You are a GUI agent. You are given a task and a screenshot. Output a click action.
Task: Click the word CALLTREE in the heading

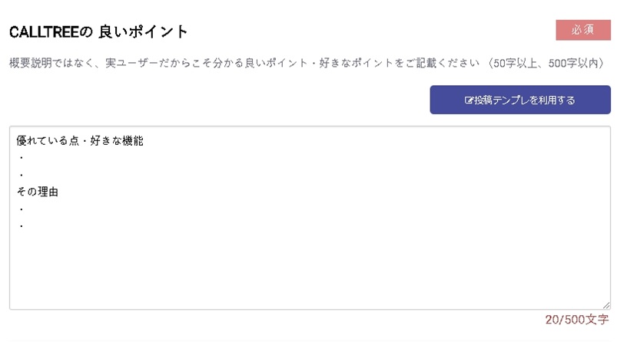tap(44, 32)
